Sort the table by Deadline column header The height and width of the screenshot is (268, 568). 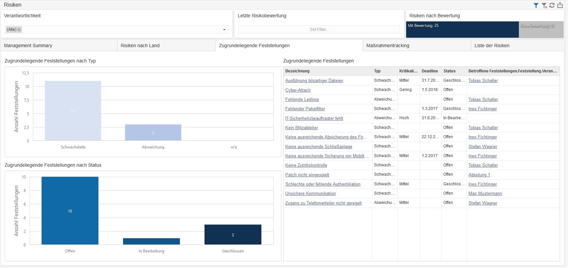[x=430, y=71]
